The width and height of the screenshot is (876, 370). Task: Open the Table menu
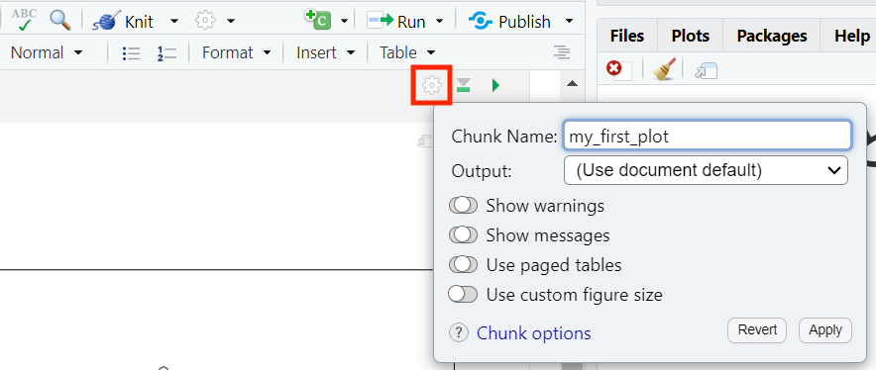tap(407, 52)
